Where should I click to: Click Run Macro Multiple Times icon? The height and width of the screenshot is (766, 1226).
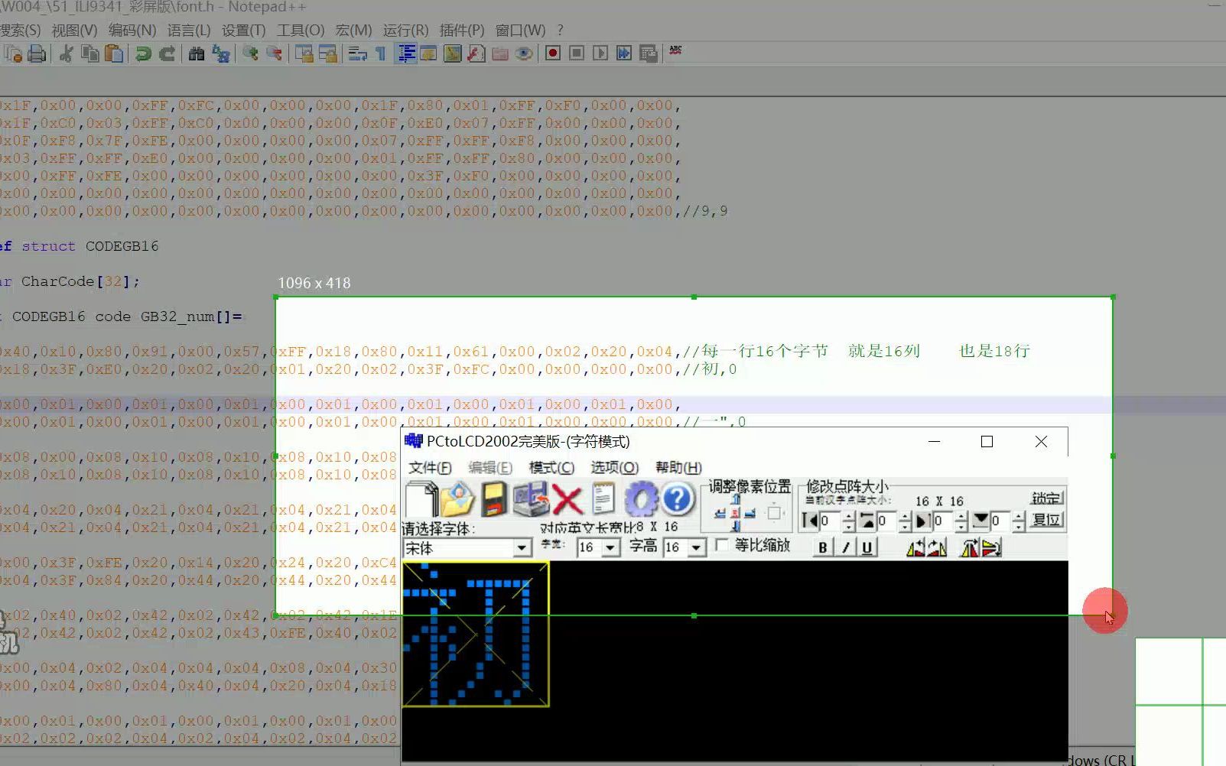click(x=624, y=53)
